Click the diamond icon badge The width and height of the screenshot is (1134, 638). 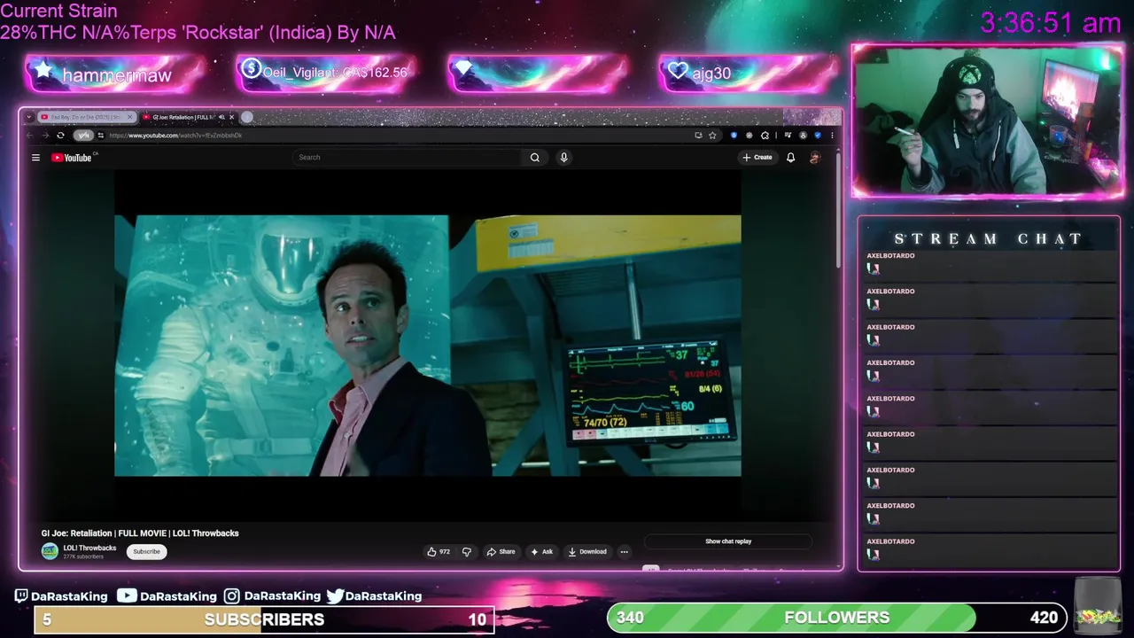[462, 69]
